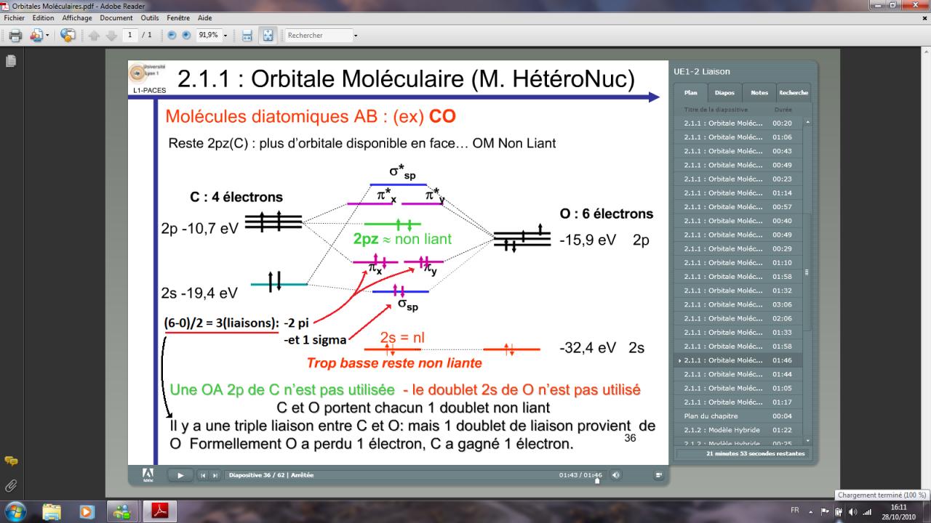Screen dimensions: 931x523
Task: Select the slide row lasting 01:17
Action: coord(738,402)
